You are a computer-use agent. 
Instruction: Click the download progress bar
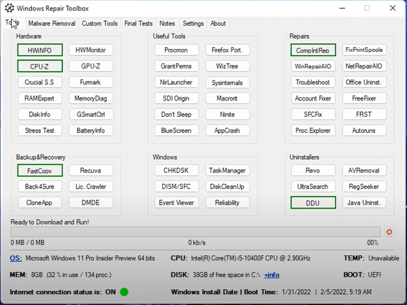195,232
